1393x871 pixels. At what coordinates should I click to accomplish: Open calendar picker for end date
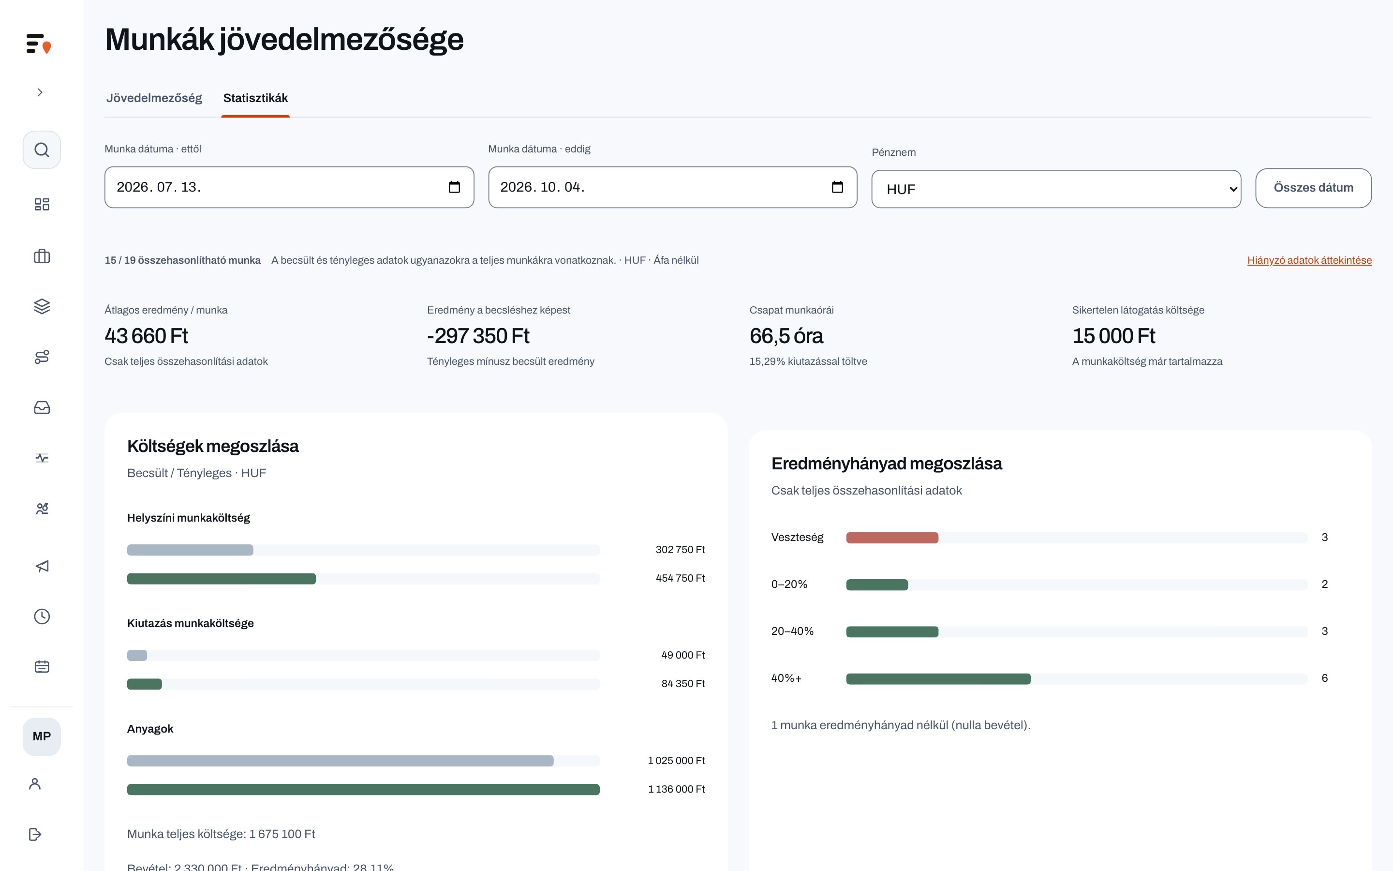(838, 187)
